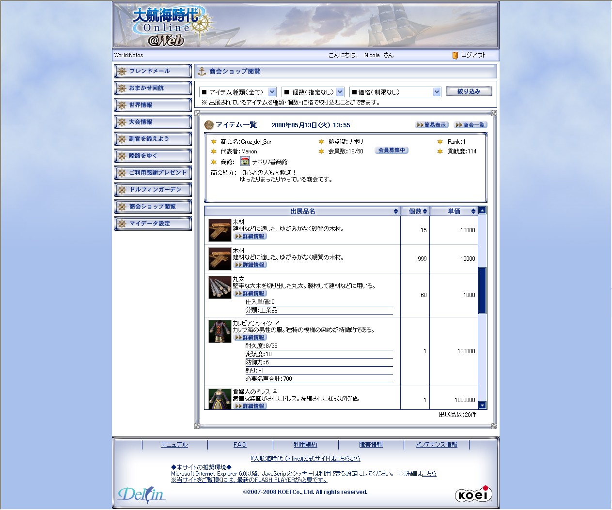
Task: Click the 商会一覧 button
Action: click(x=471, y=125)
